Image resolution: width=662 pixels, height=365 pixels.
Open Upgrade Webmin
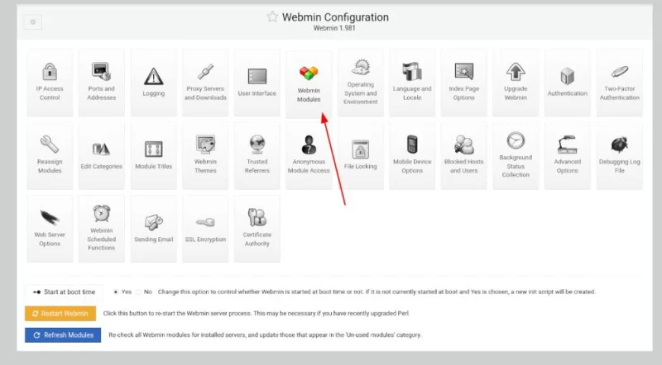[516, 83]
